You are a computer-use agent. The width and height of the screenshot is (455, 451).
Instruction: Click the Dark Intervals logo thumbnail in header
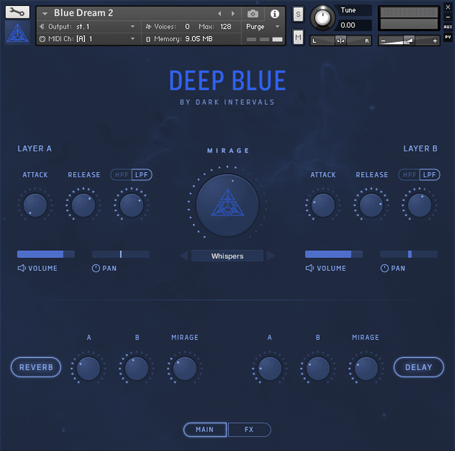click(17, 33)
